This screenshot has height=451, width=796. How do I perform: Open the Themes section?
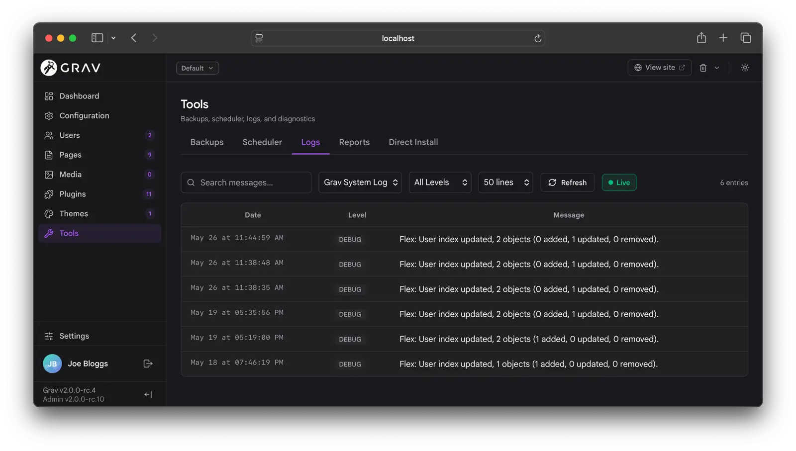(99, 214)
